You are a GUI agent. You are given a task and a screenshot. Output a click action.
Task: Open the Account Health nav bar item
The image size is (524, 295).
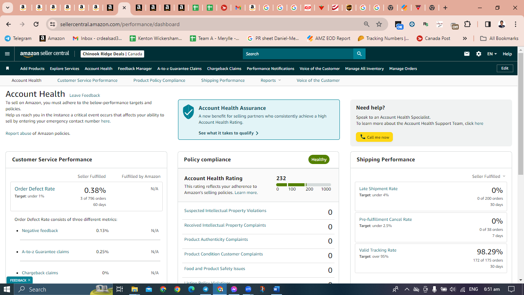coord(99,68)
